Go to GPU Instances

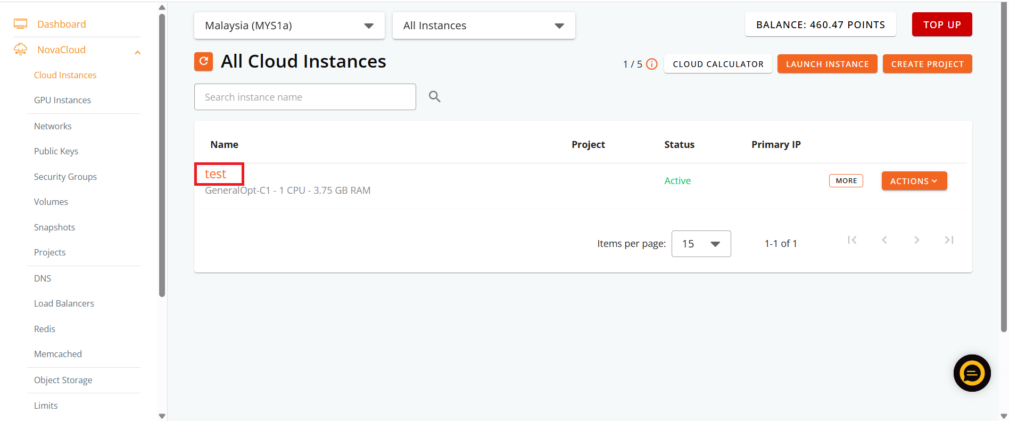[62, 100]
